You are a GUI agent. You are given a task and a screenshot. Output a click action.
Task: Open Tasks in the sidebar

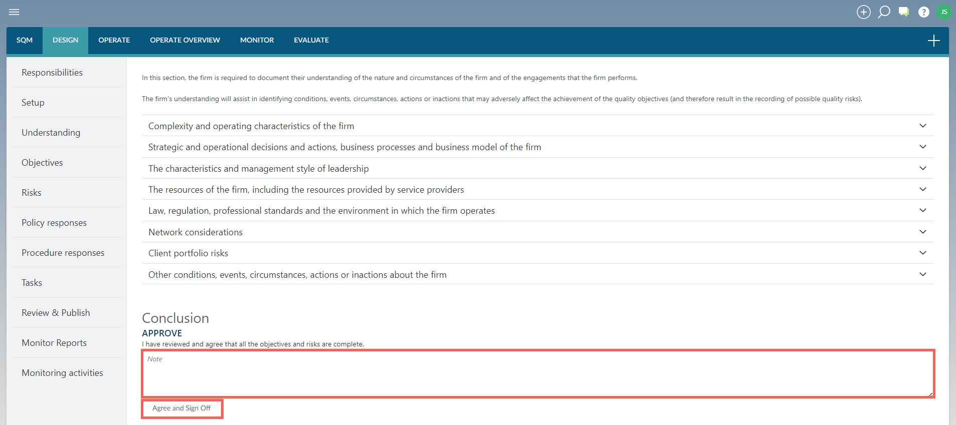pyautogui.click(x=67, y=283)
